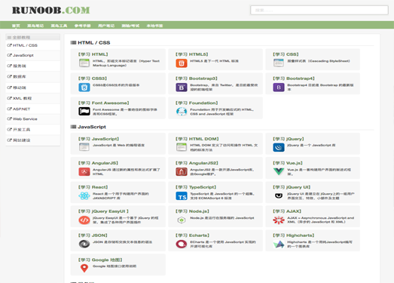394x283 pixels.
Task: Open the Highcharts tutorial link
Action: click(x=294, y=235)
